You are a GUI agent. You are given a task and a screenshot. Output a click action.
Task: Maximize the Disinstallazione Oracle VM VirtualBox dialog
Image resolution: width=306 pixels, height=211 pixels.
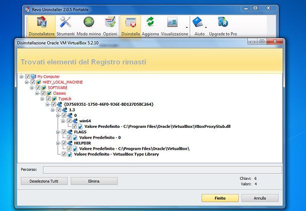click(262, 41)
